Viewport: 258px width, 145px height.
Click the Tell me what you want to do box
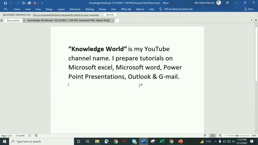[x=178, y=9]
